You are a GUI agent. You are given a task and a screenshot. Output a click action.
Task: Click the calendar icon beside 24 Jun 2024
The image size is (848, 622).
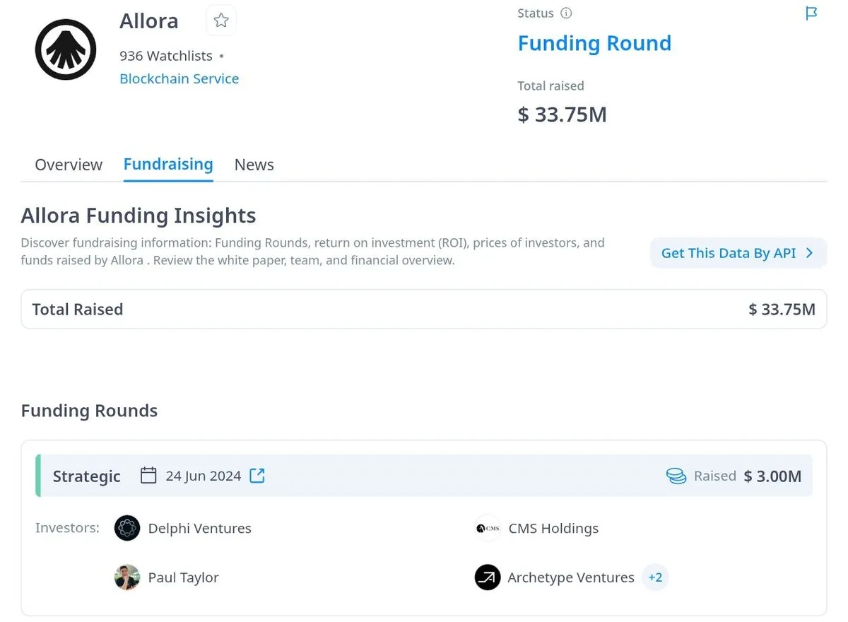(x=148, y=476)
